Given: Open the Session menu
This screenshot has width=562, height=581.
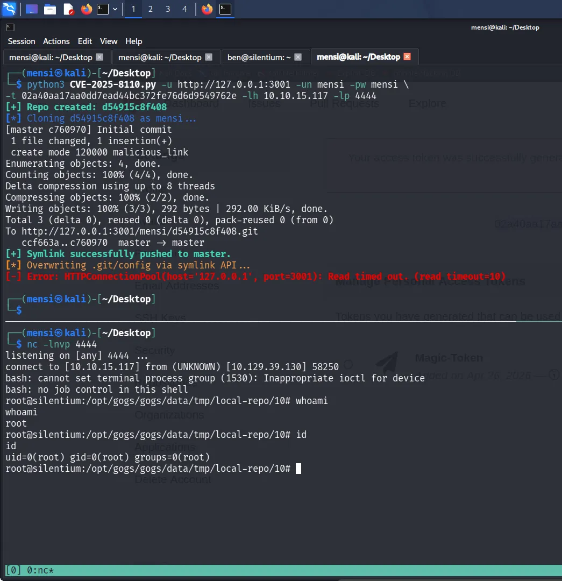Looking at the screenshot, I should coord(22,41).
